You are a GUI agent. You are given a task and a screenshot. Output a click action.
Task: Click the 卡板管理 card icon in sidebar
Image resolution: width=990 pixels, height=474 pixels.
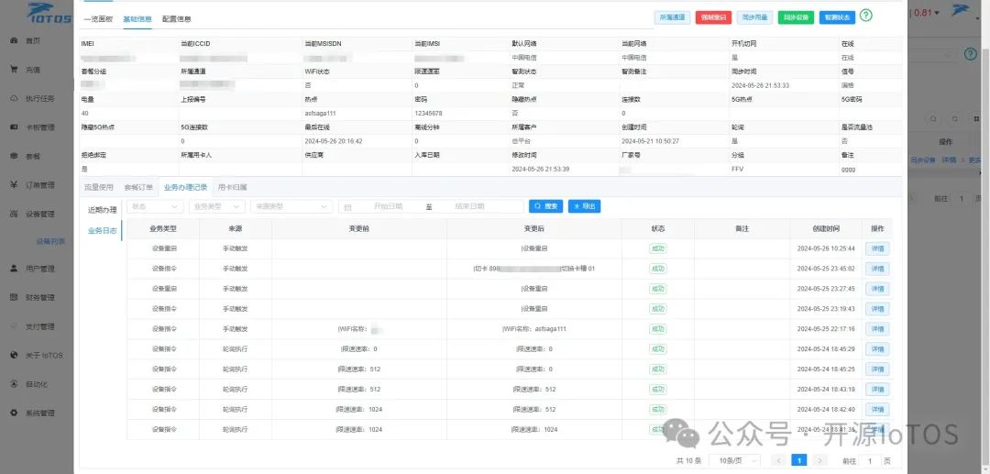tap(14, 127)
